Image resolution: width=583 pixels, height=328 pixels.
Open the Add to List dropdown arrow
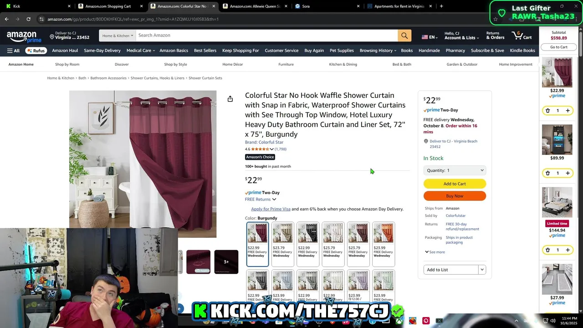482,270
